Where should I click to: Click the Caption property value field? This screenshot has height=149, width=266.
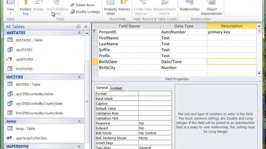pyautogui.click(x=155, y=103)
